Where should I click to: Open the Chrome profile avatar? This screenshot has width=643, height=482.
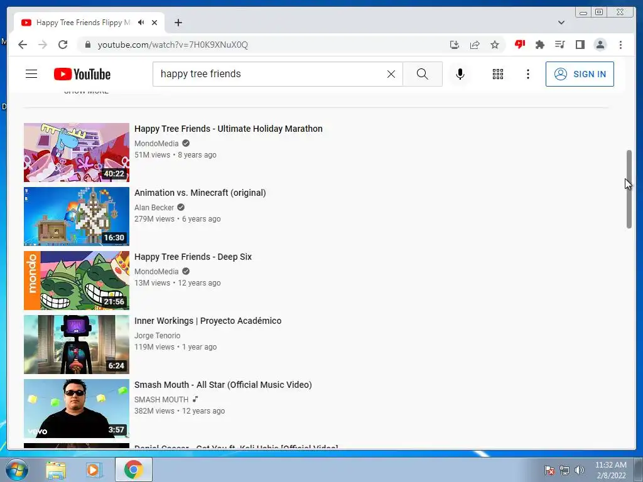click(600, 45)
